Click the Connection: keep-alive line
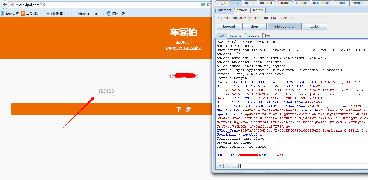Screen dimensions: 368x180 [x=241, y=139]
